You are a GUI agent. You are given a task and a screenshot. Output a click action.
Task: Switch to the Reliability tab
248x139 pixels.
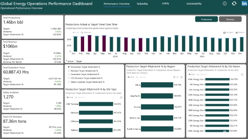click(x=142, y=4)
